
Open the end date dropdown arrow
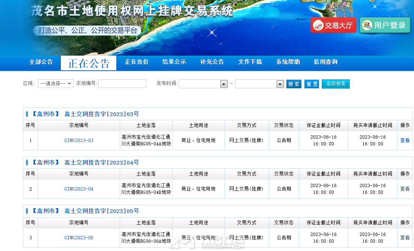pyautogui.click(x=280, y=84)
